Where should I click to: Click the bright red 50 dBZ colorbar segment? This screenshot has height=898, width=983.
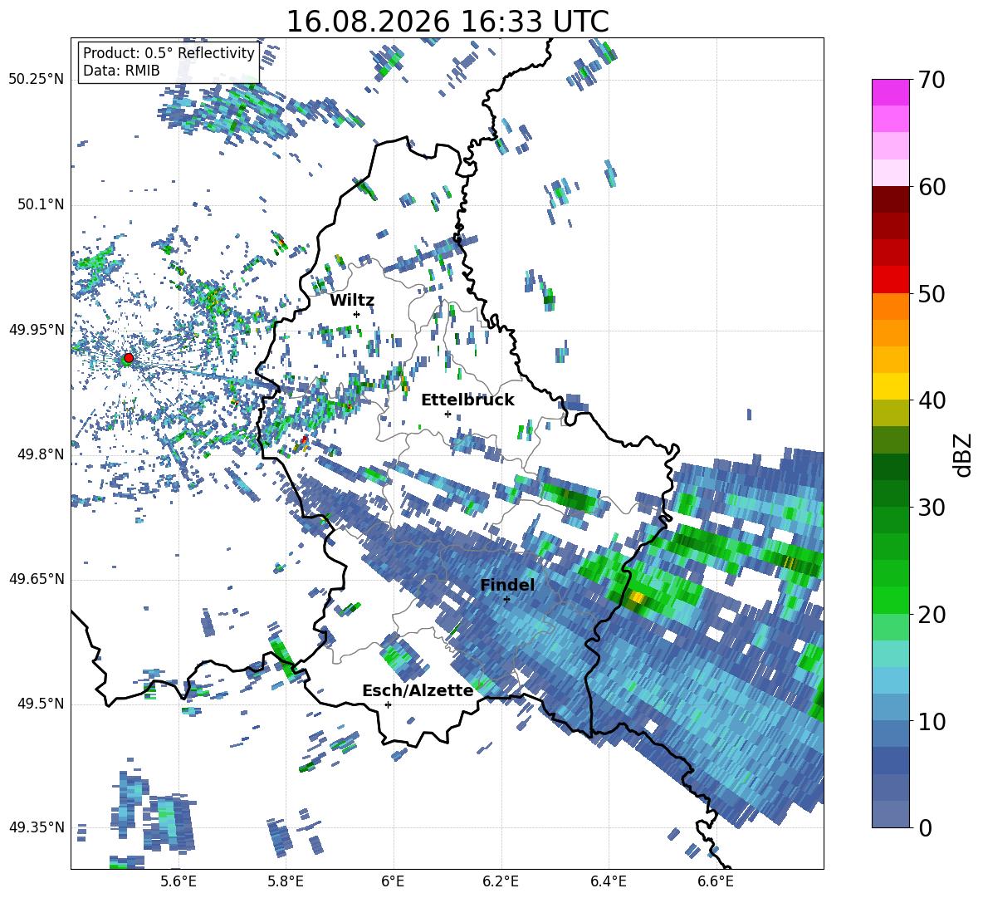click(890, 280)
